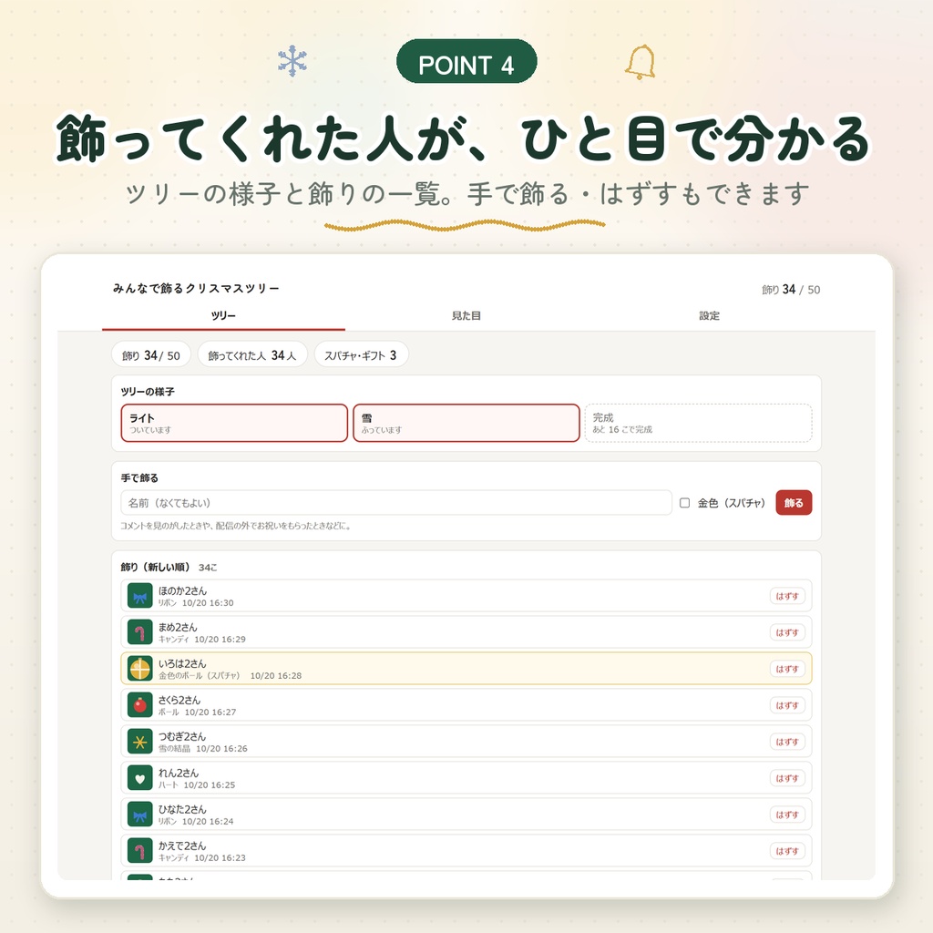Click the 飾り(新しい順) list heading

coord(156,567)
